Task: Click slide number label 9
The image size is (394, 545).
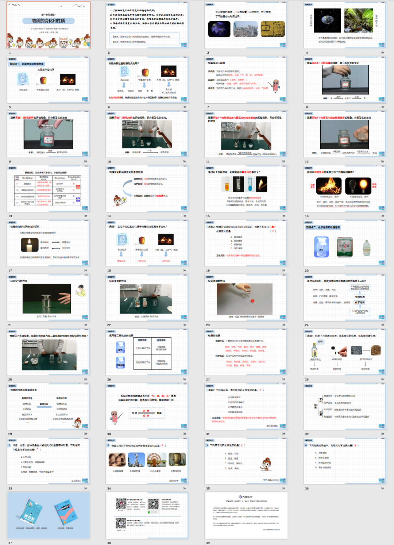Action: click(x=10, y=161)
